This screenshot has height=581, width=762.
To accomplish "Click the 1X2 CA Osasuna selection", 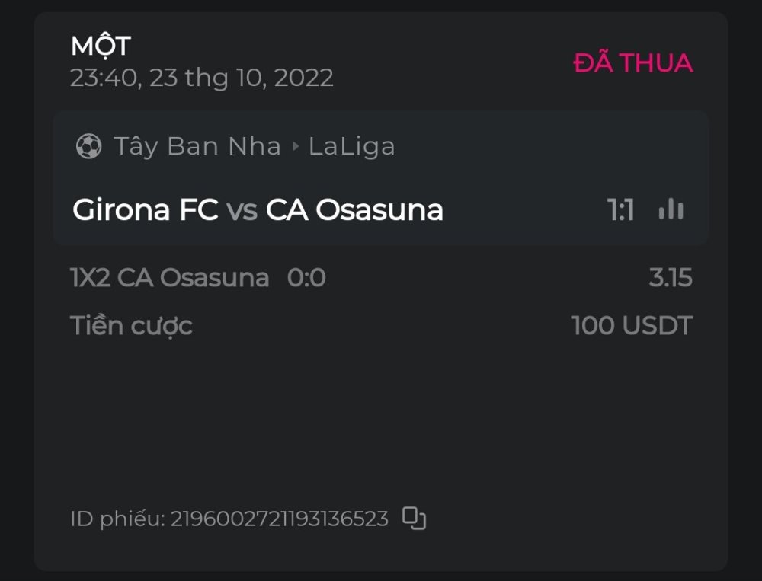I will (169, 278).
